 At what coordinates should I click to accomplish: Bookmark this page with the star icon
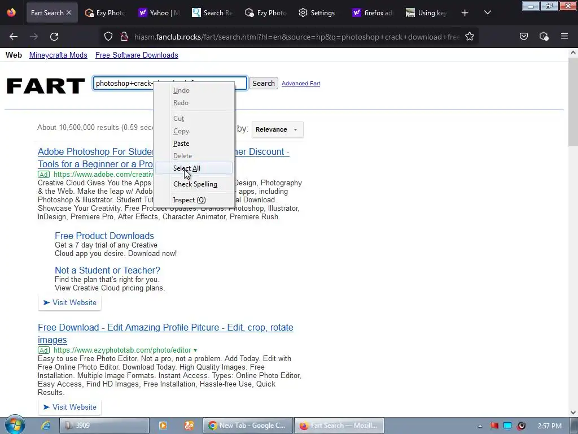point(469,37)
